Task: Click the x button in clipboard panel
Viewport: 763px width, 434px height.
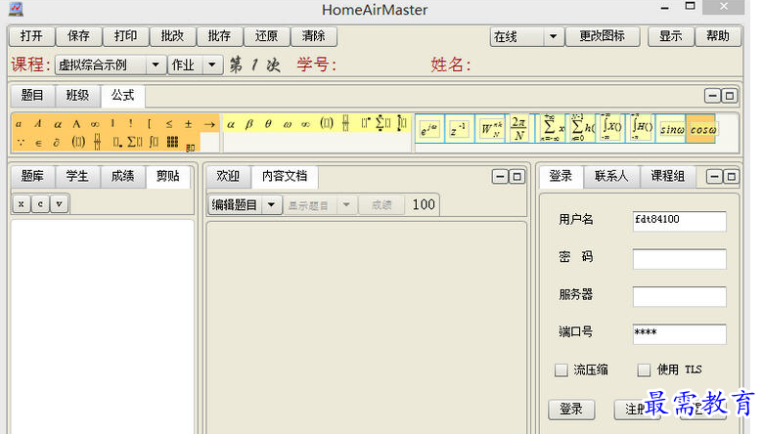Action: pyautogui.click(x=22, y=203)
